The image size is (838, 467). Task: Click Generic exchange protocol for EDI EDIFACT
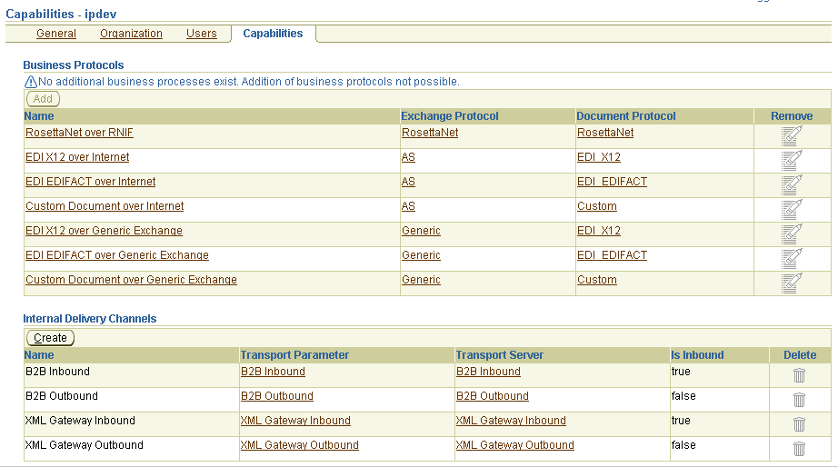click(x=421, y=255)
